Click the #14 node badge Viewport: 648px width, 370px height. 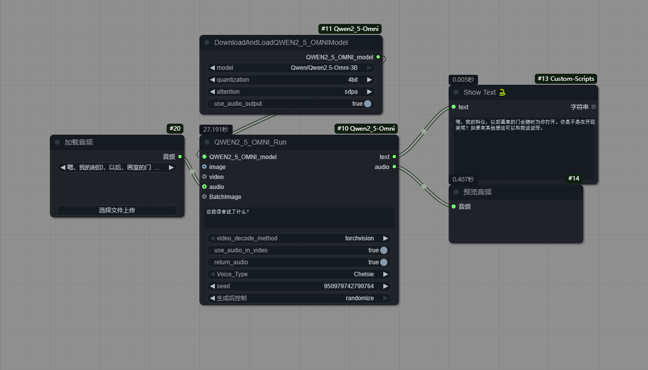point(574,179)
